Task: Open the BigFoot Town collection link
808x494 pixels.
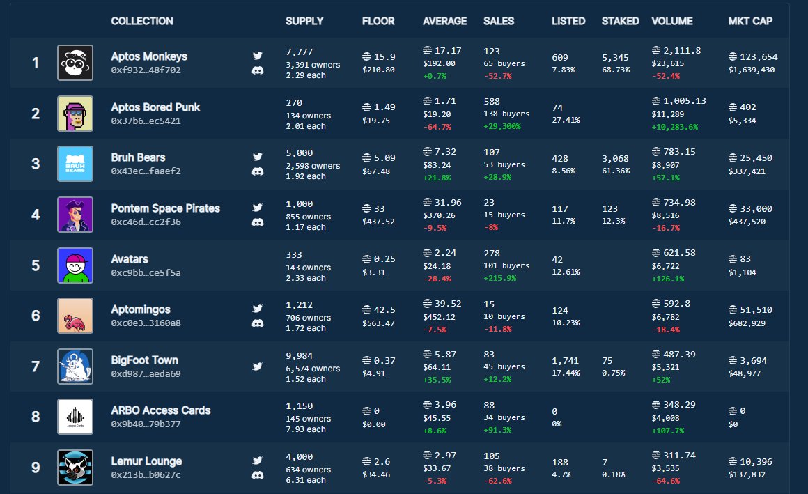Action: click(145, 360)
